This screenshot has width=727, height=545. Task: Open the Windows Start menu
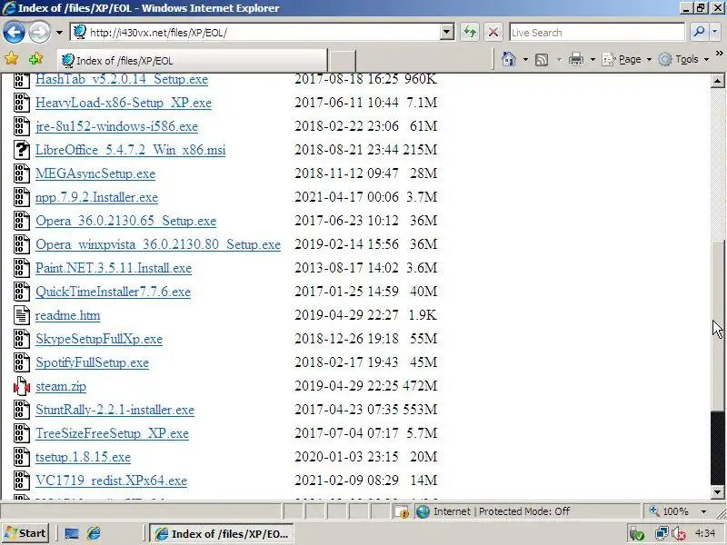coord(25,533)
